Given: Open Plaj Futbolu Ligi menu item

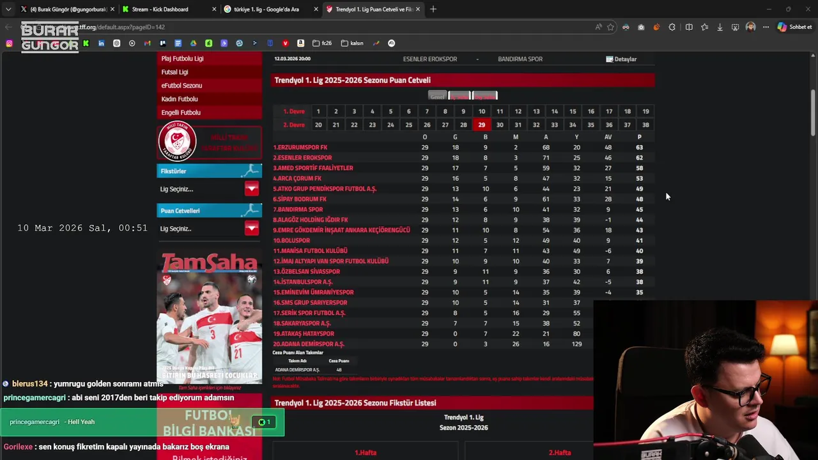Looking at the screenshot, I should 210,58.
